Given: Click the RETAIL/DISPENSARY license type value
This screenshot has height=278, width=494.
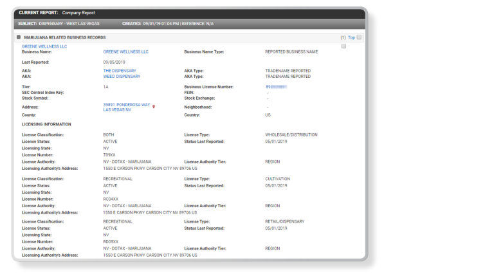Looking at the screenshot, I should [x=284, y=221].
